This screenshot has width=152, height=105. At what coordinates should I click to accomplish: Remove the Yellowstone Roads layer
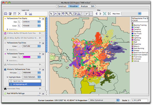[40, 64]
